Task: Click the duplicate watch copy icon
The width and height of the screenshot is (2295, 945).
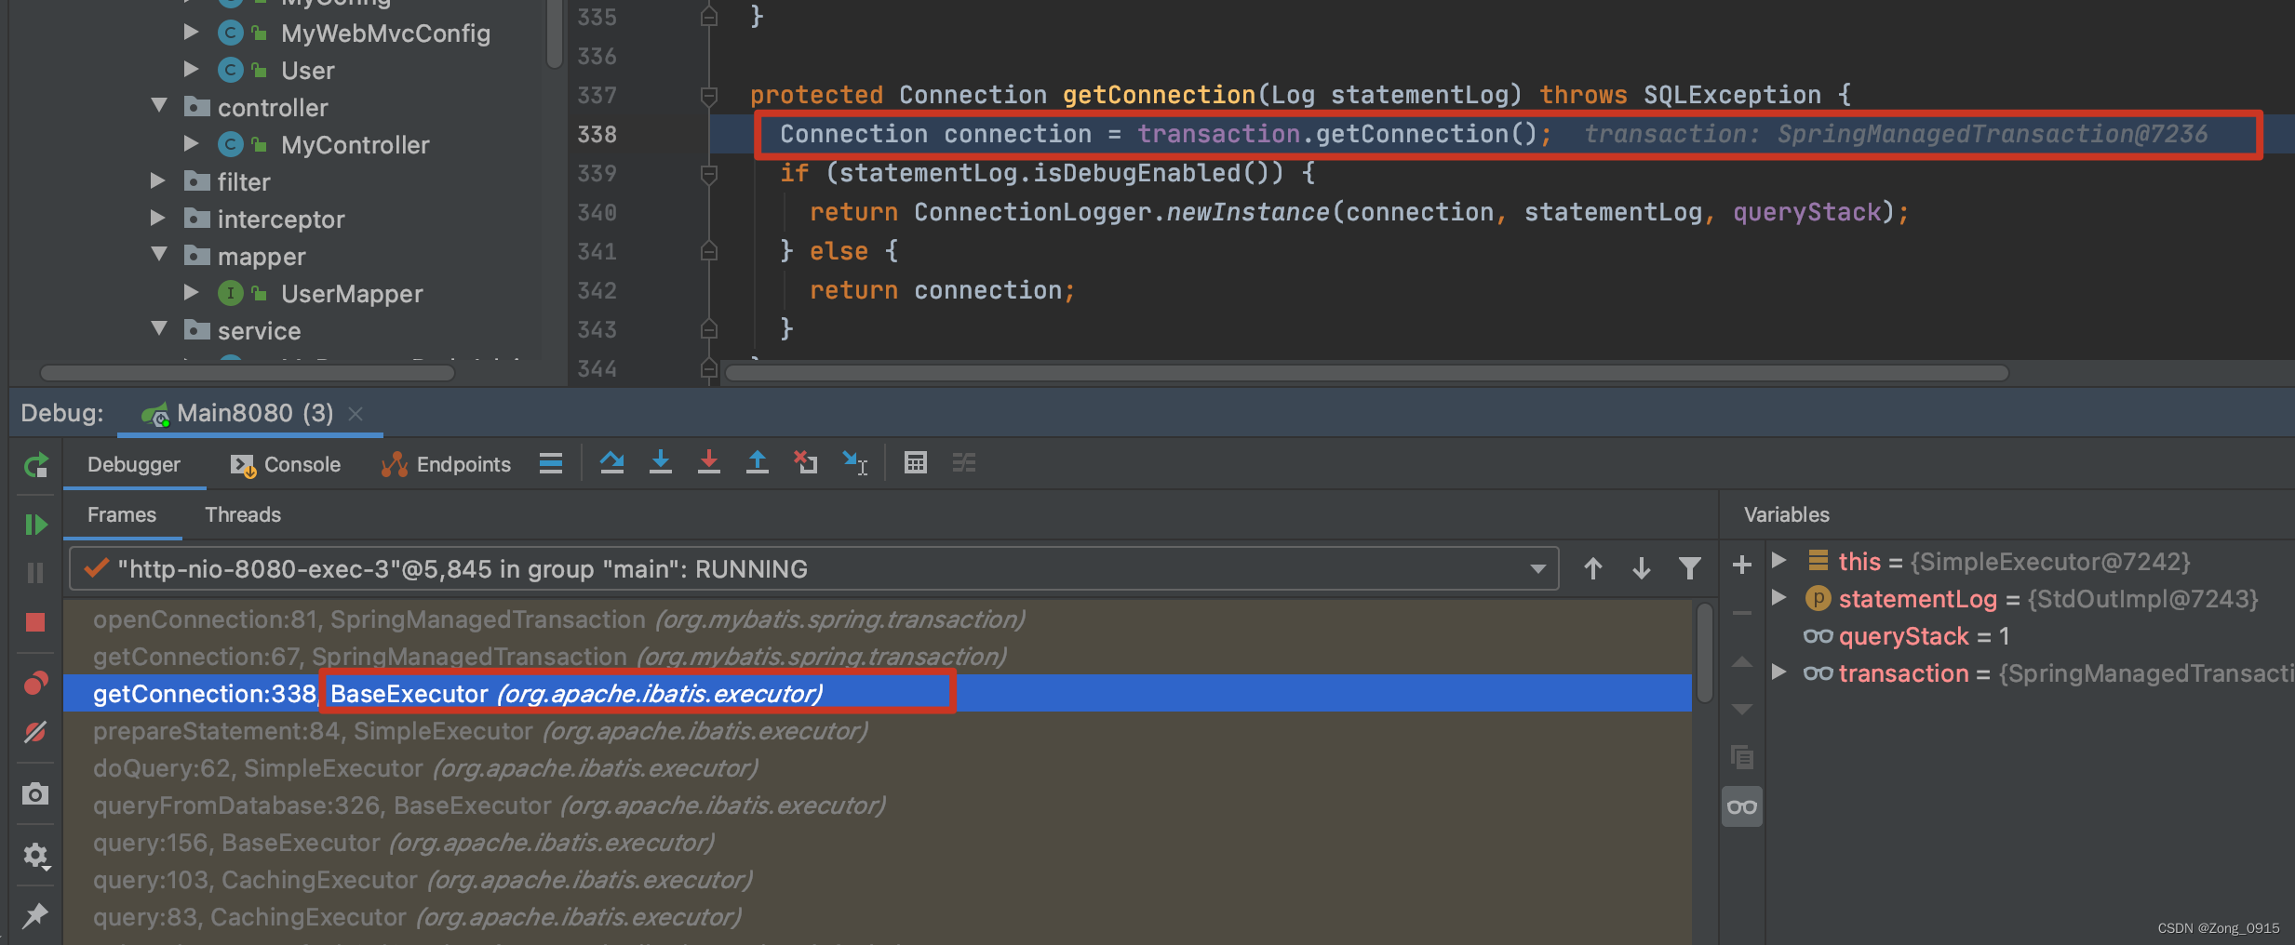Action: (x=1742, y=757)
